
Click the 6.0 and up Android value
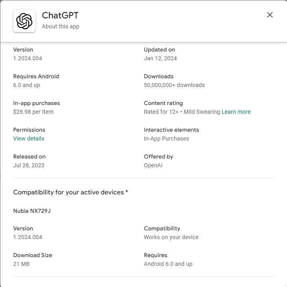click(x=27, y=85)
